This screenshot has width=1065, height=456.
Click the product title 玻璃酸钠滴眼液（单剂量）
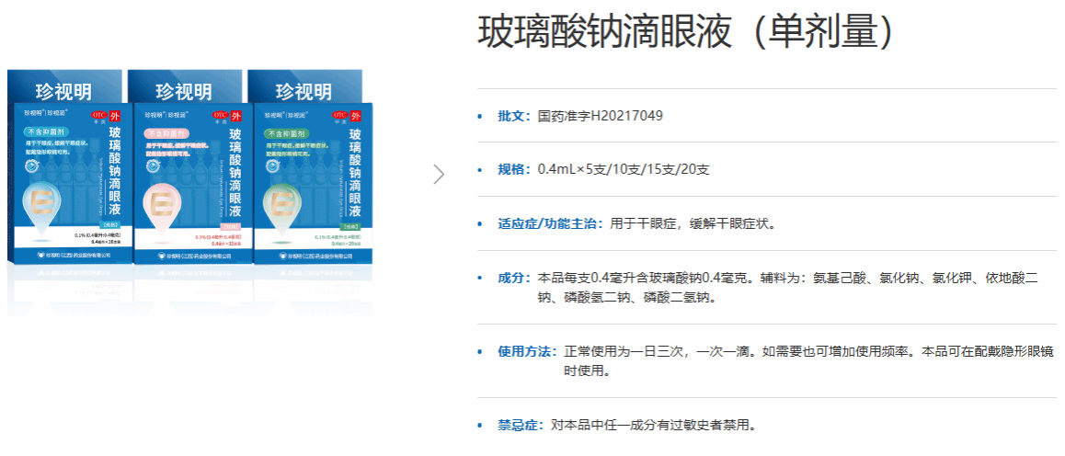(686, 33)
